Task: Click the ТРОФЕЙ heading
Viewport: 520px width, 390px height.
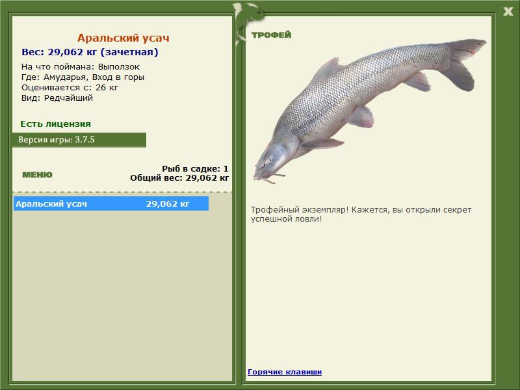Action: 271,35
